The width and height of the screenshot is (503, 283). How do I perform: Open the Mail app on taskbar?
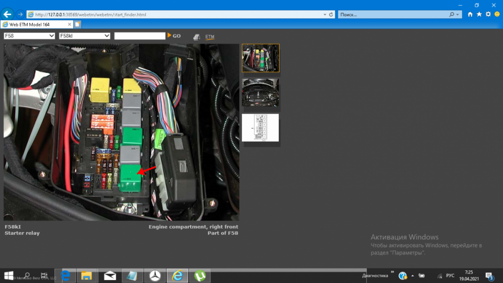pyautogui.click(x=110, y=275)
